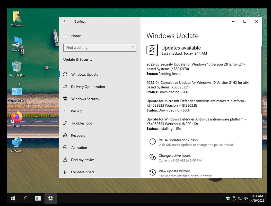Select the VnZoom desktop folder icon

17,19
